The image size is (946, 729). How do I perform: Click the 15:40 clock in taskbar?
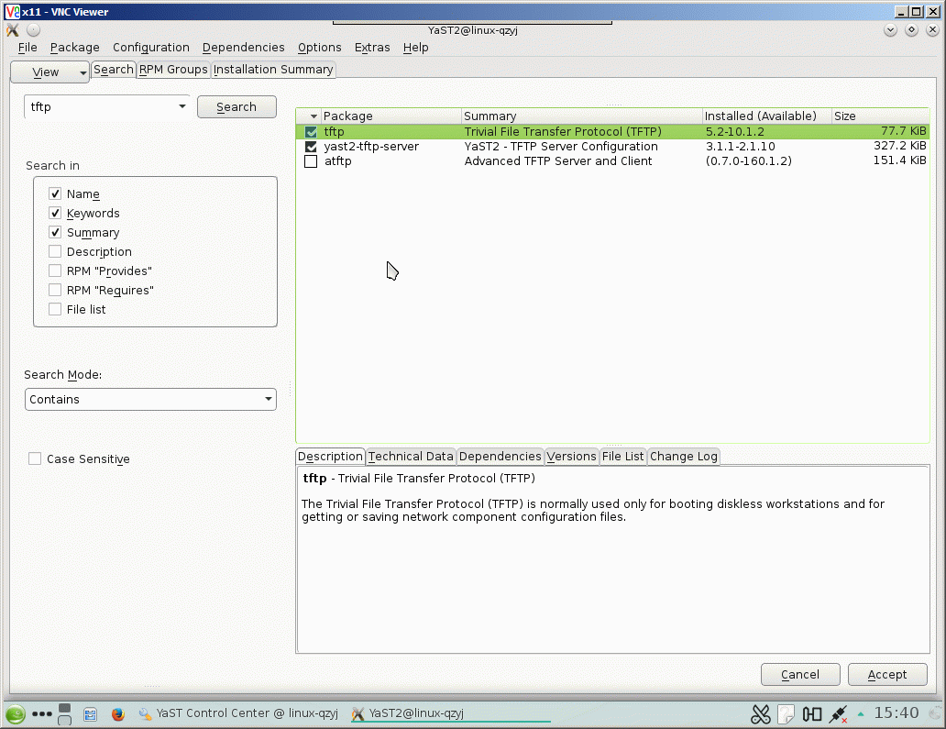pos(896,712)
